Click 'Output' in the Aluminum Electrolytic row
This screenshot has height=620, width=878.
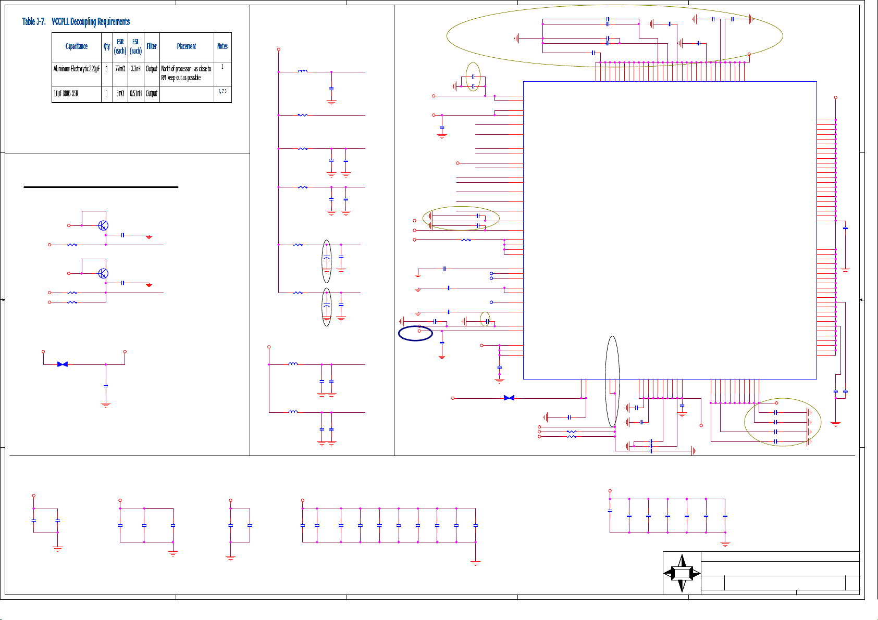pos(152,69)
